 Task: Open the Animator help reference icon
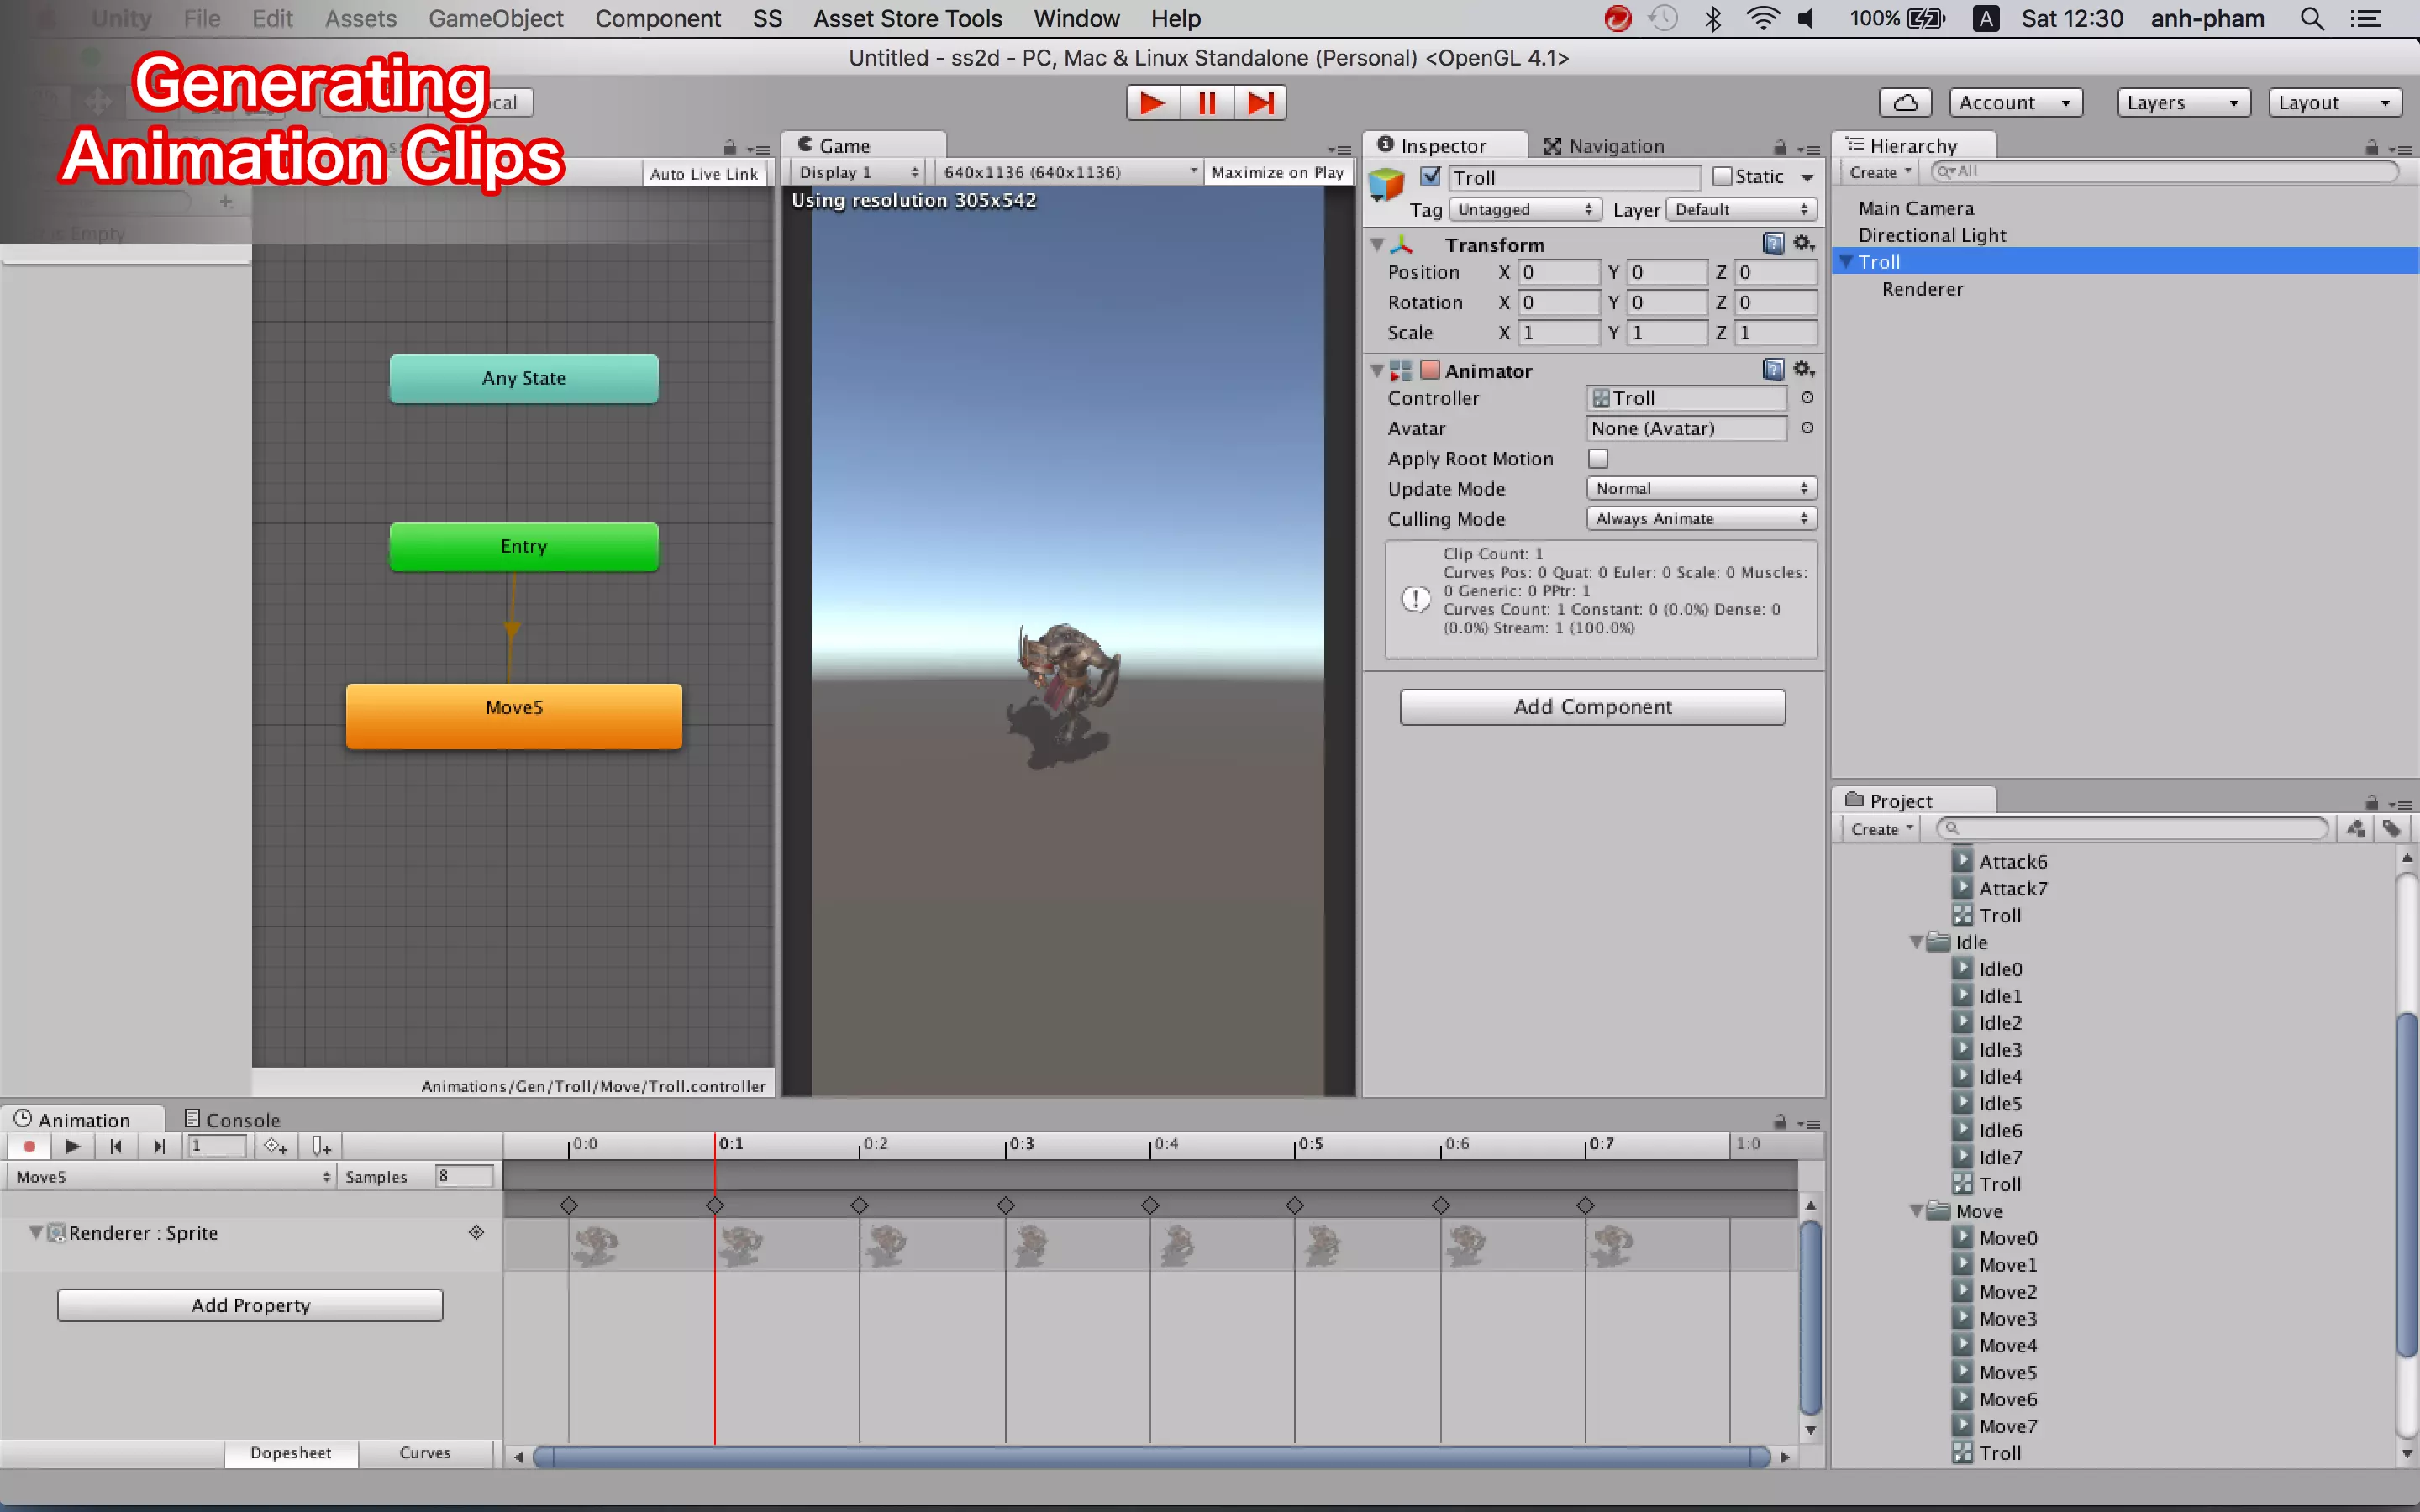pos(1773,370)
